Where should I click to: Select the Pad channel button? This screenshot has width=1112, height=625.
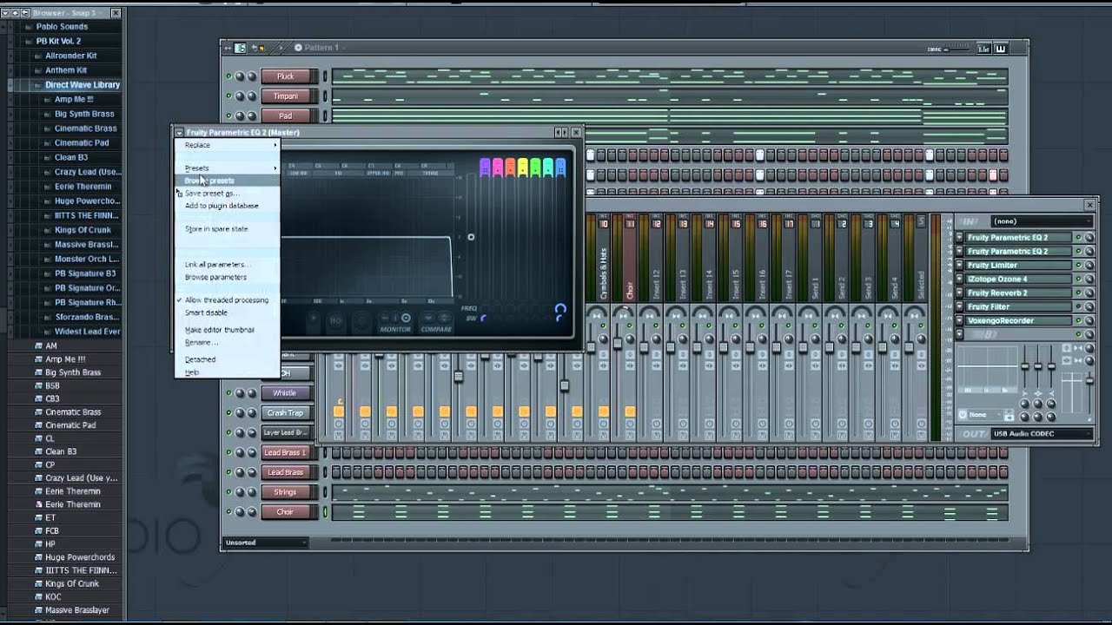[x=285, y=116]
